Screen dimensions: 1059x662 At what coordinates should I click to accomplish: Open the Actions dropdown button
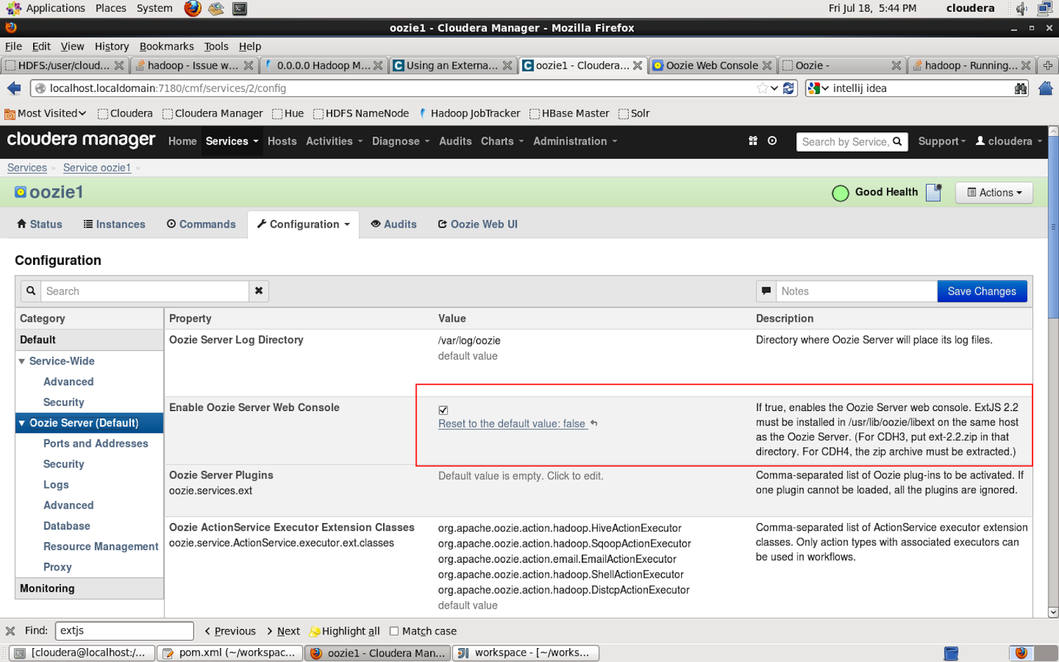[994, 193]
